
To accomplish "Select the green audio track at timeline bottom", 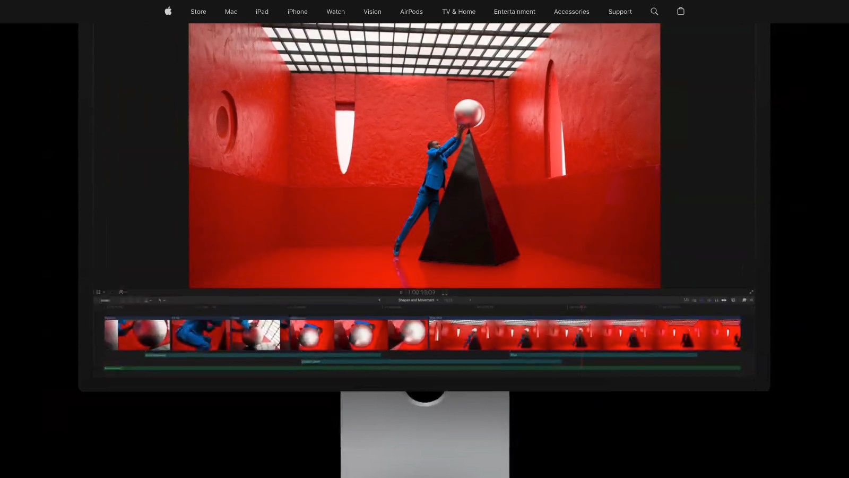I will coord(422,368).
